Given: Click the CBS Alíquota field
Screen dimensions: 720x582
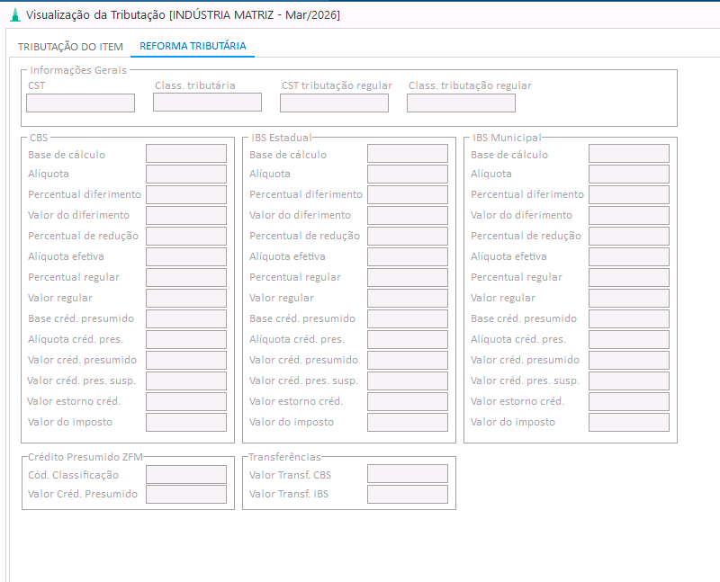Looking at the screenshot, I should click(186, 175).
